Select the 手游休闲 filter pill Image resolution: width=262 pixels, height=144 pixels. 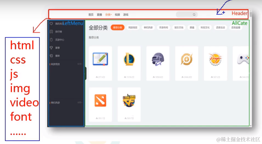click(164, 27)
